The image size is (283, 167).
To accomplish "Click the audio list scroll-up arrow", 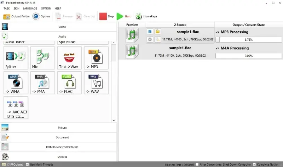I will coord(114,43).
